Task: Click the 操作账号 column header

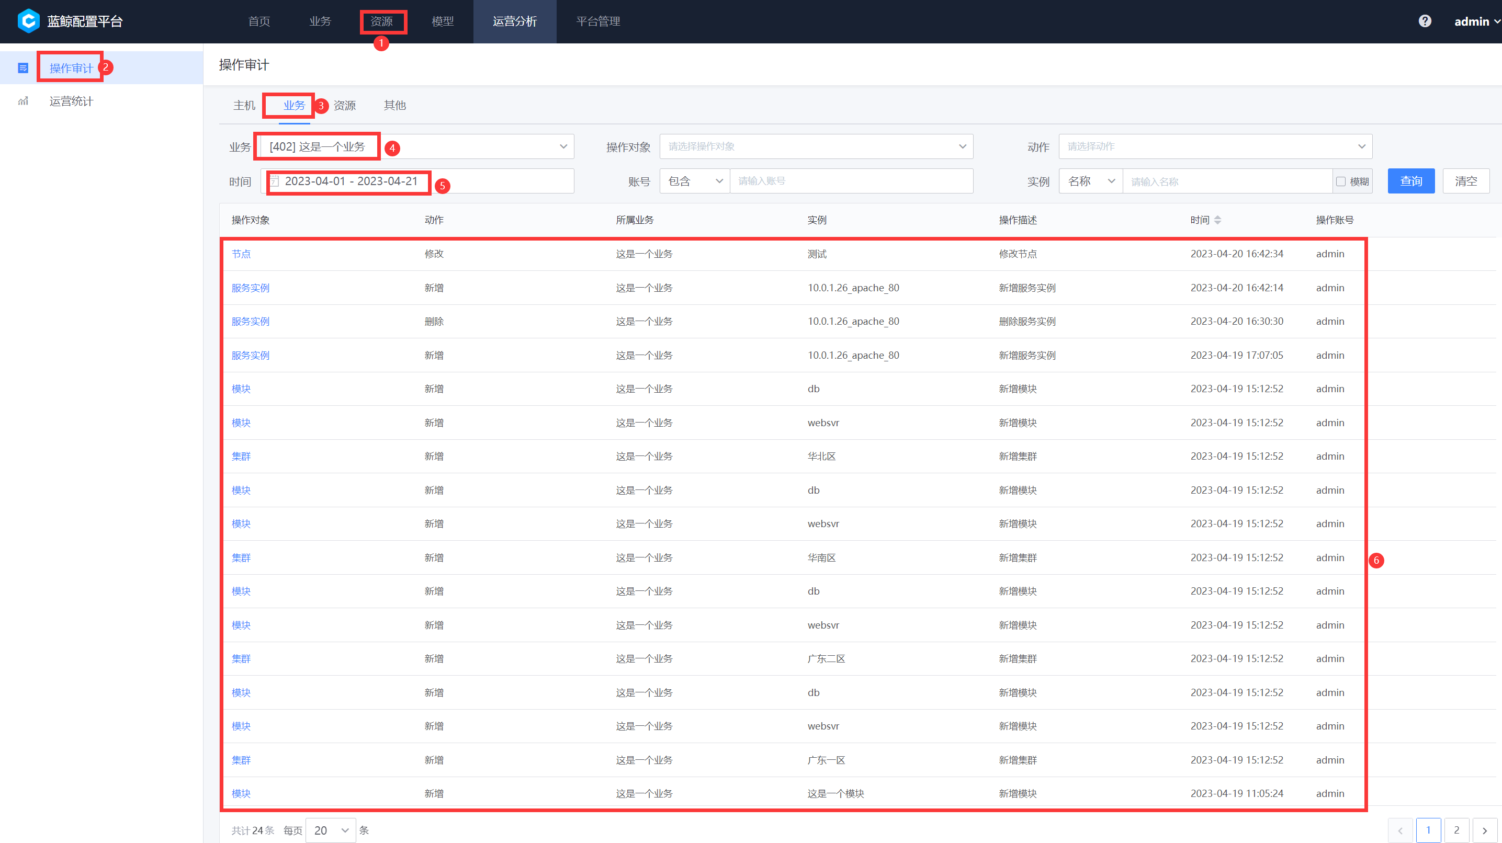Action: point(1335,220)
